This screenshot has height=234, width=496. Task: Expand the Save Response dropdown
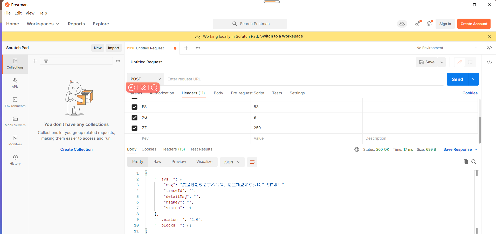tap(460, 149)
